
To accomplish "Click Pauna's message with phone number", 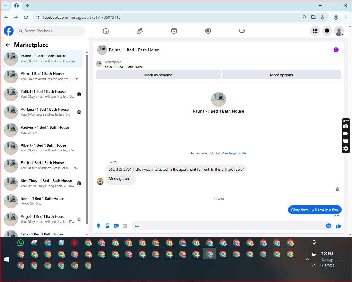I will [x=176, y=169].
